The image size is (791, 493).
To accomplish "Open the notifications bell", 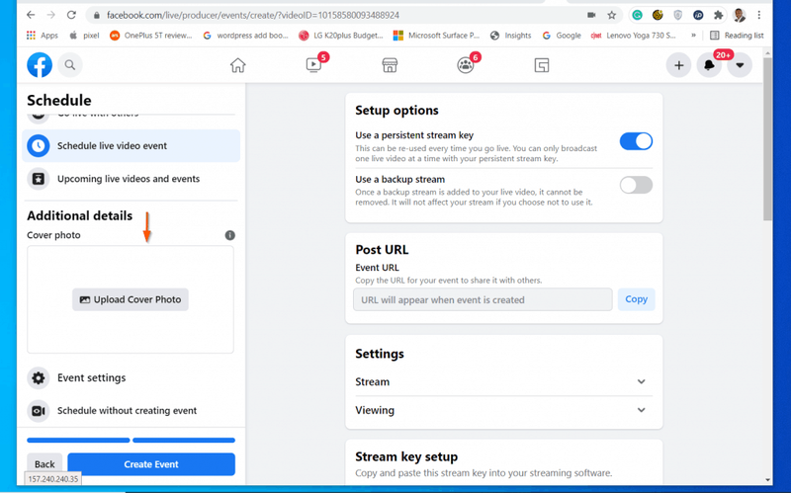I will (x=709, y=65).
